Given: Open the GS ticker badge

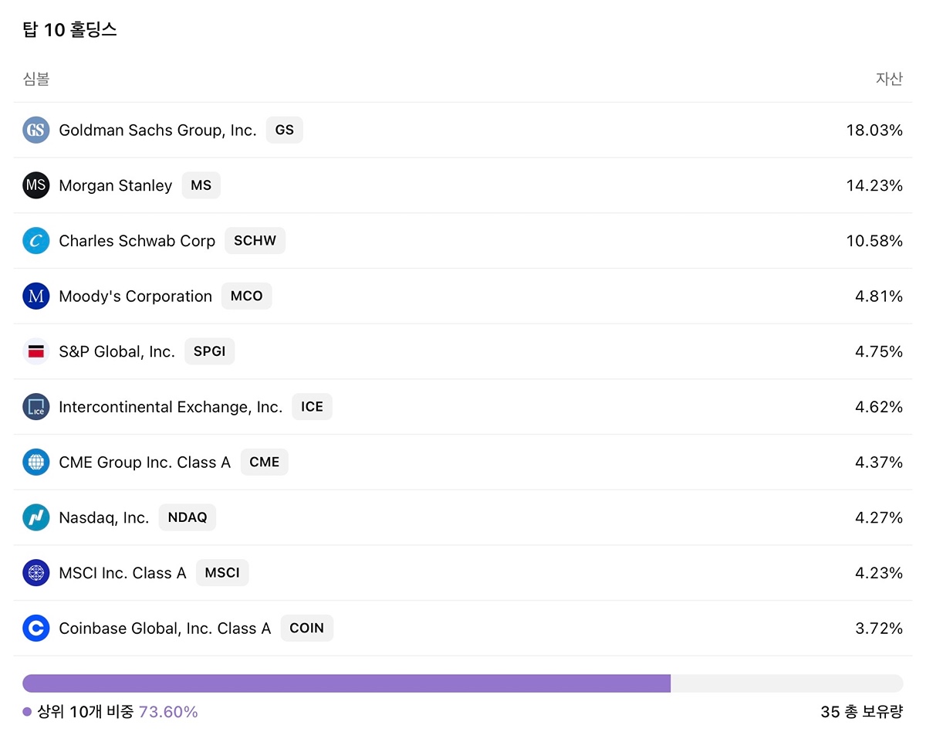Looking at the screenshot, I should coord(285,130).
